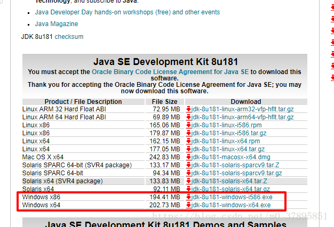Download jdk-8u181-solaris-sparcv9.tar.gz file link

pyautogui.click(x=236, y=173)
